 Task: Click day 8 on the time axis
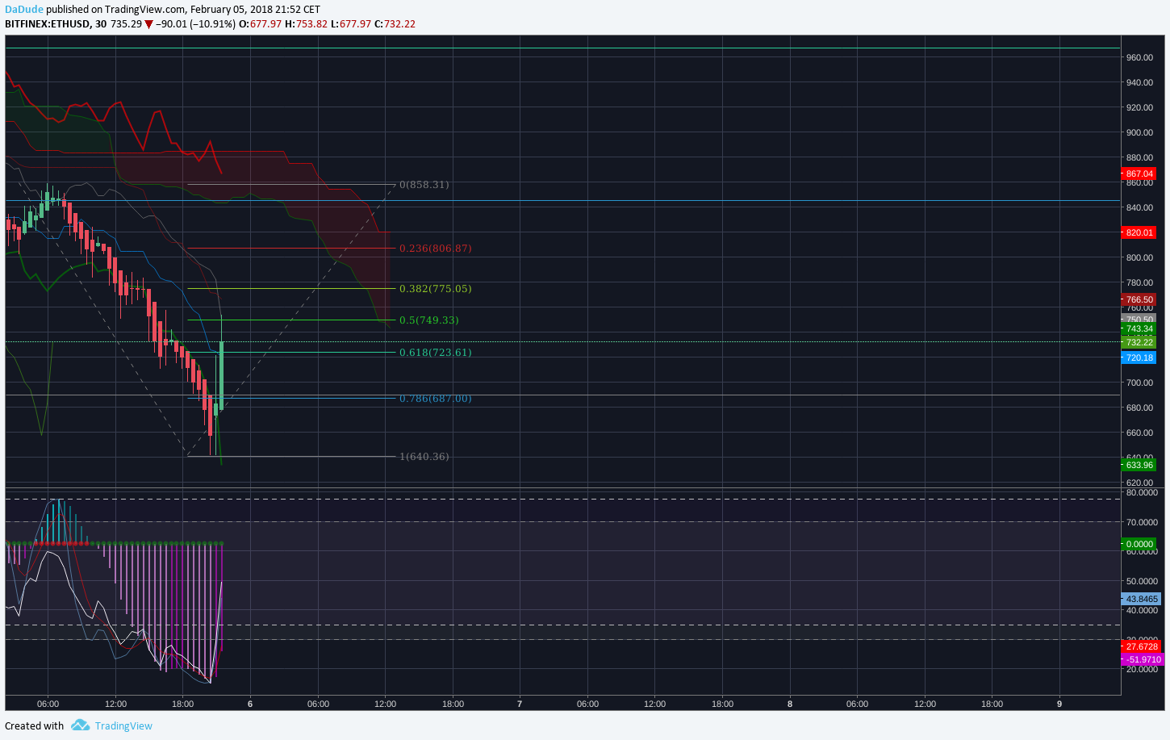(790, 704)
